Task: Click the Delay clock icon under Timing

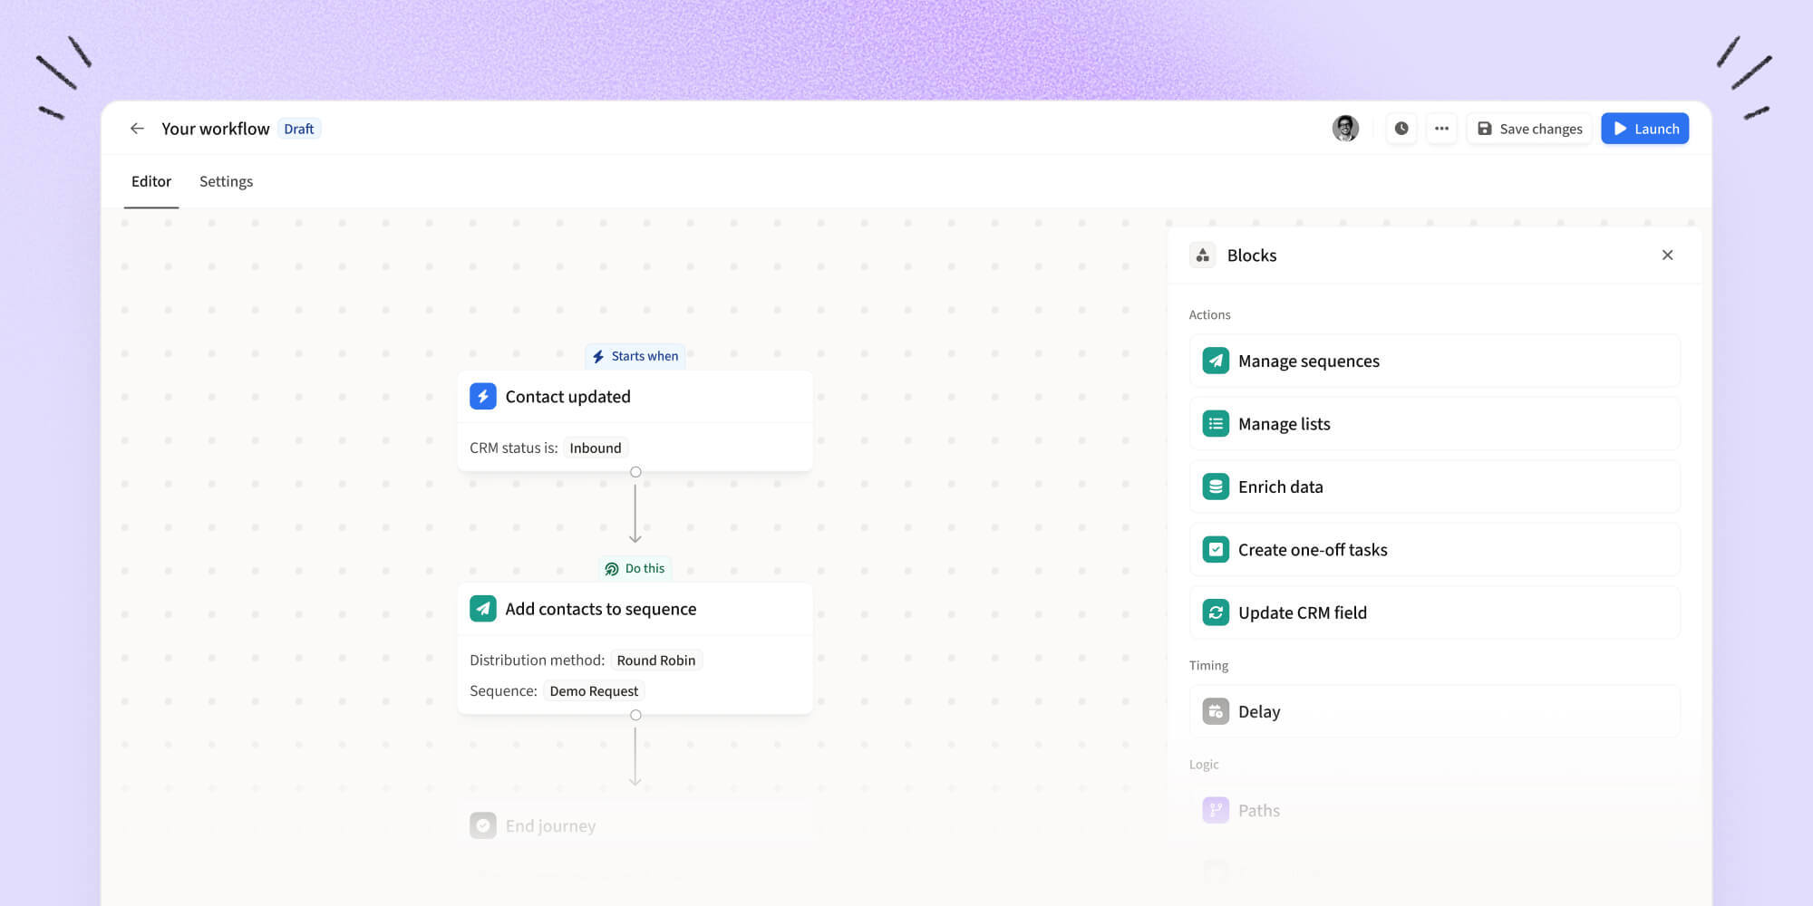Action: coord(1215,711)
